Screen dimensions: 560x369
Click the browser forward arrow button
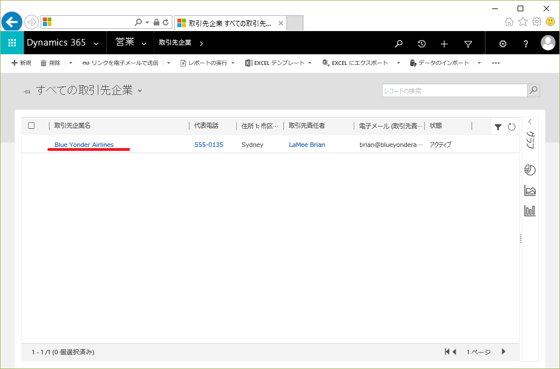32,22
